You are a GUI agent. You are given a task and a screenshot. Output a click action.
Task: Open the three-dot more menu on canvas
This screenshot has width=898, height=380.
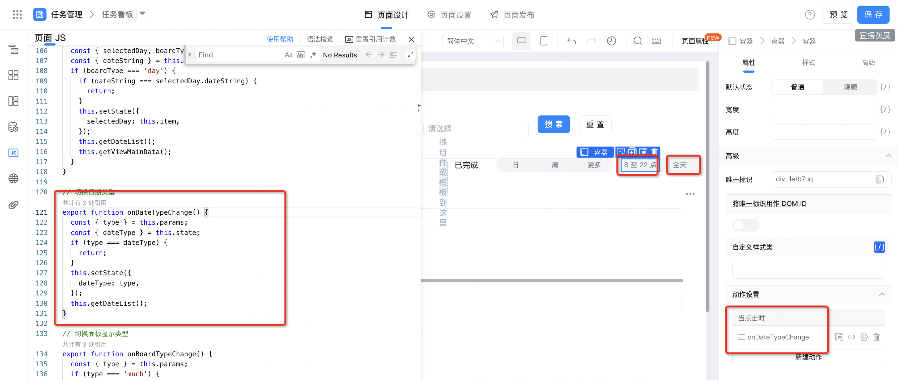pyautogui.click(x=690, y=194)
